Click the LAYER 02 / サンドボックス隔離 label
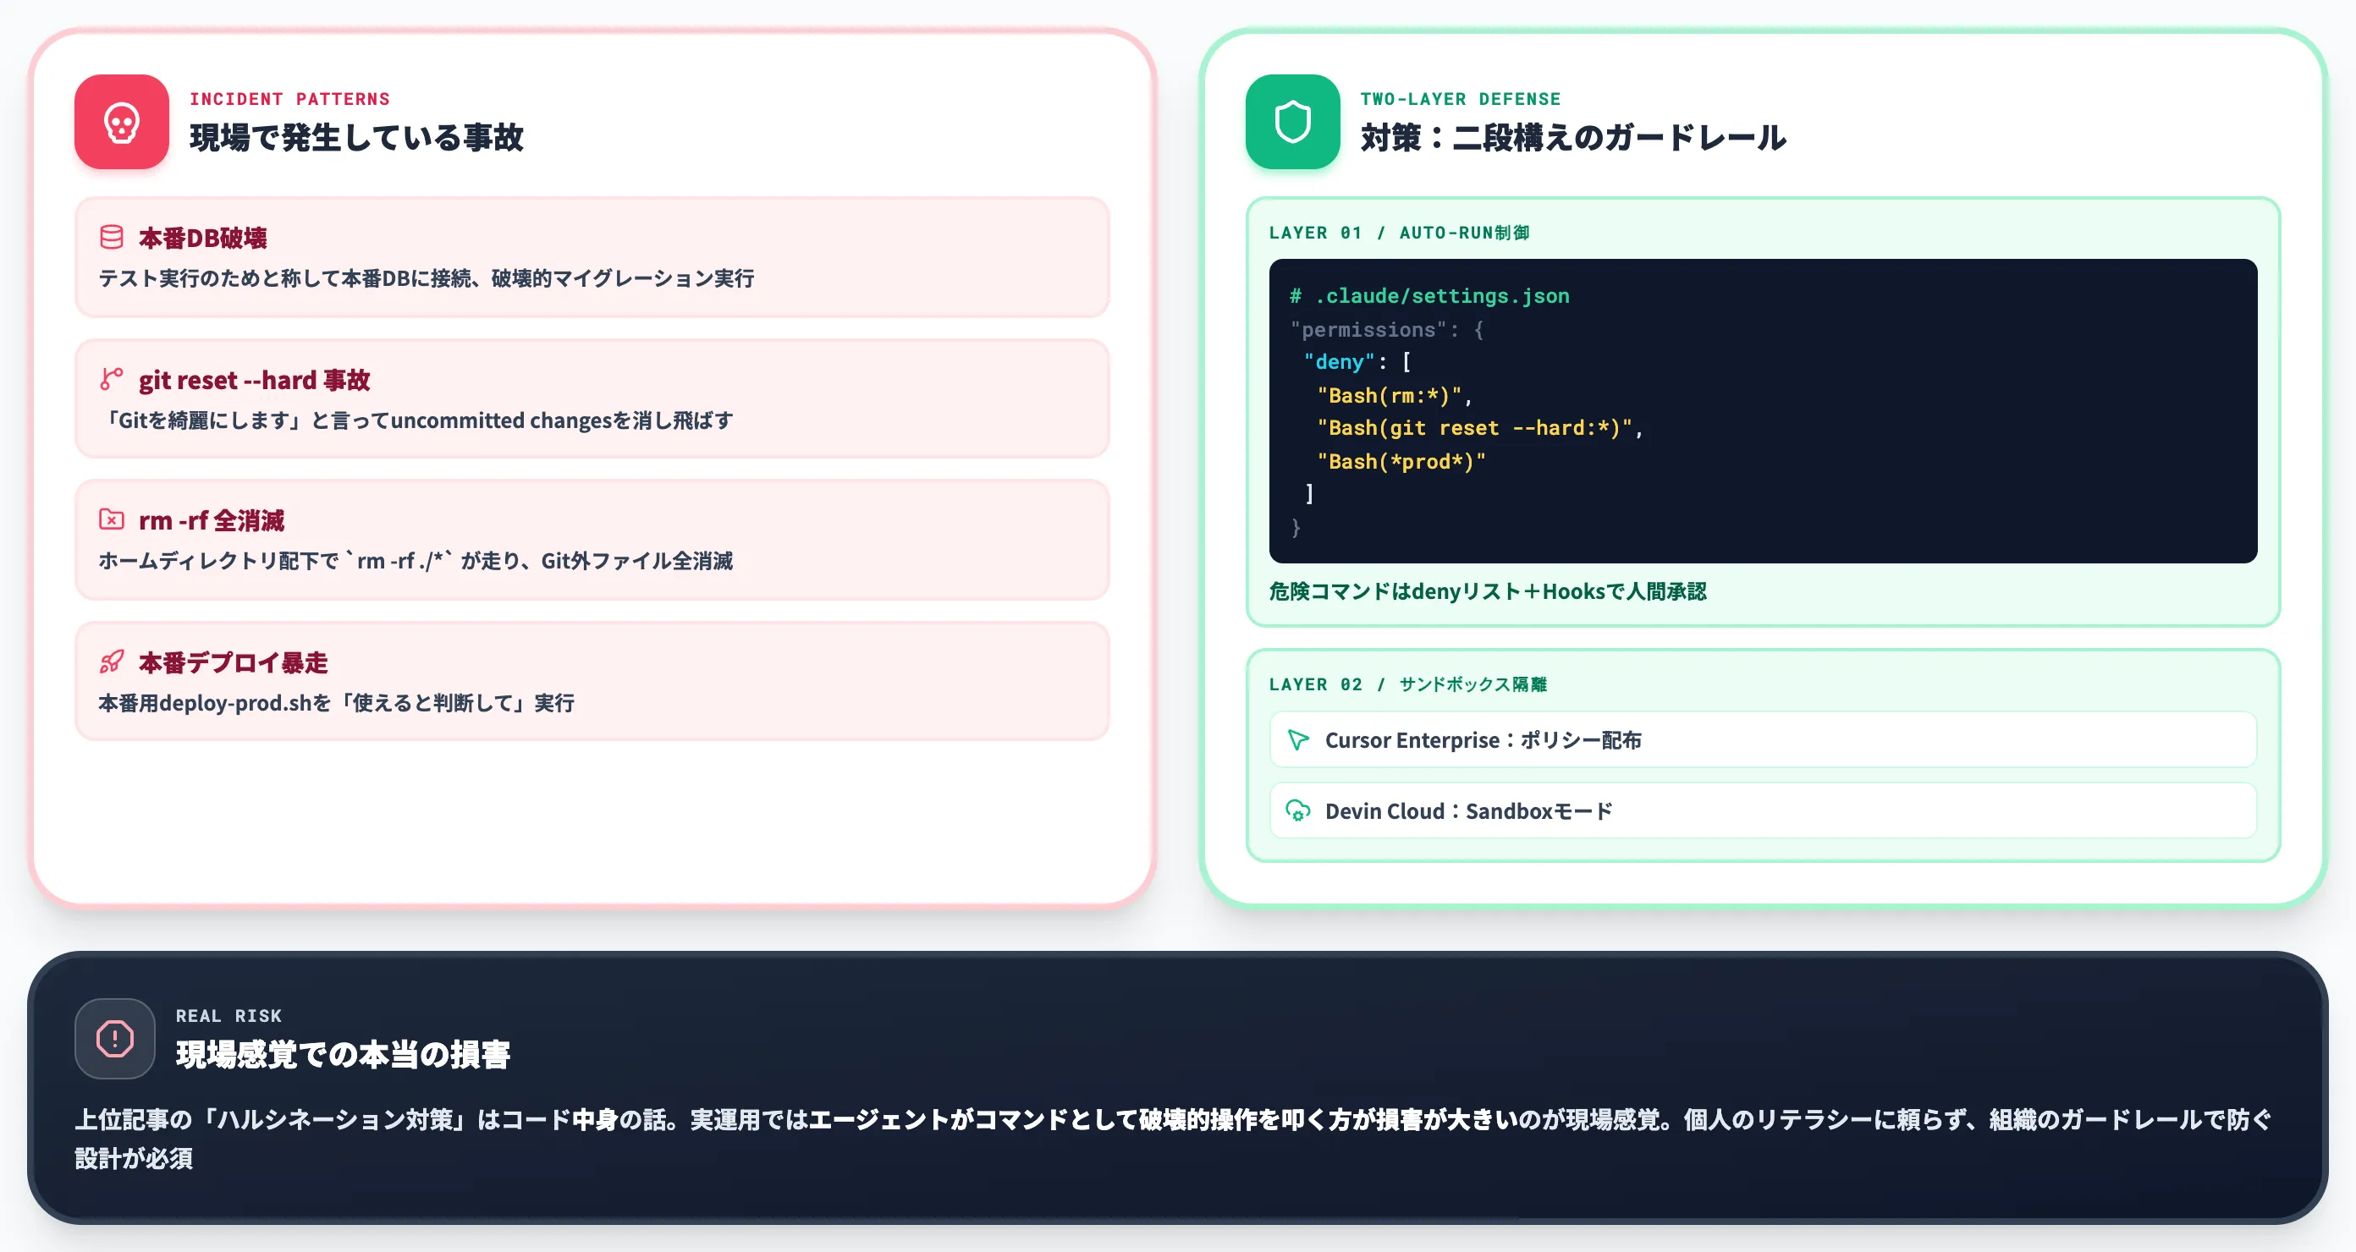This screenshot has height=1252, width=2356. pyautogui.click(x=1407, y=684)
